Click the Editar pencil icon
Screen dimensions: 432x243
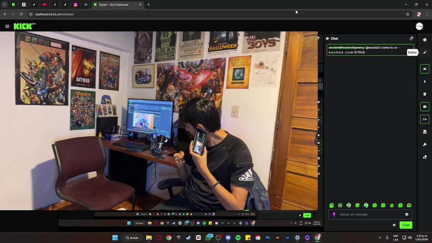click(x=425, y=52)
